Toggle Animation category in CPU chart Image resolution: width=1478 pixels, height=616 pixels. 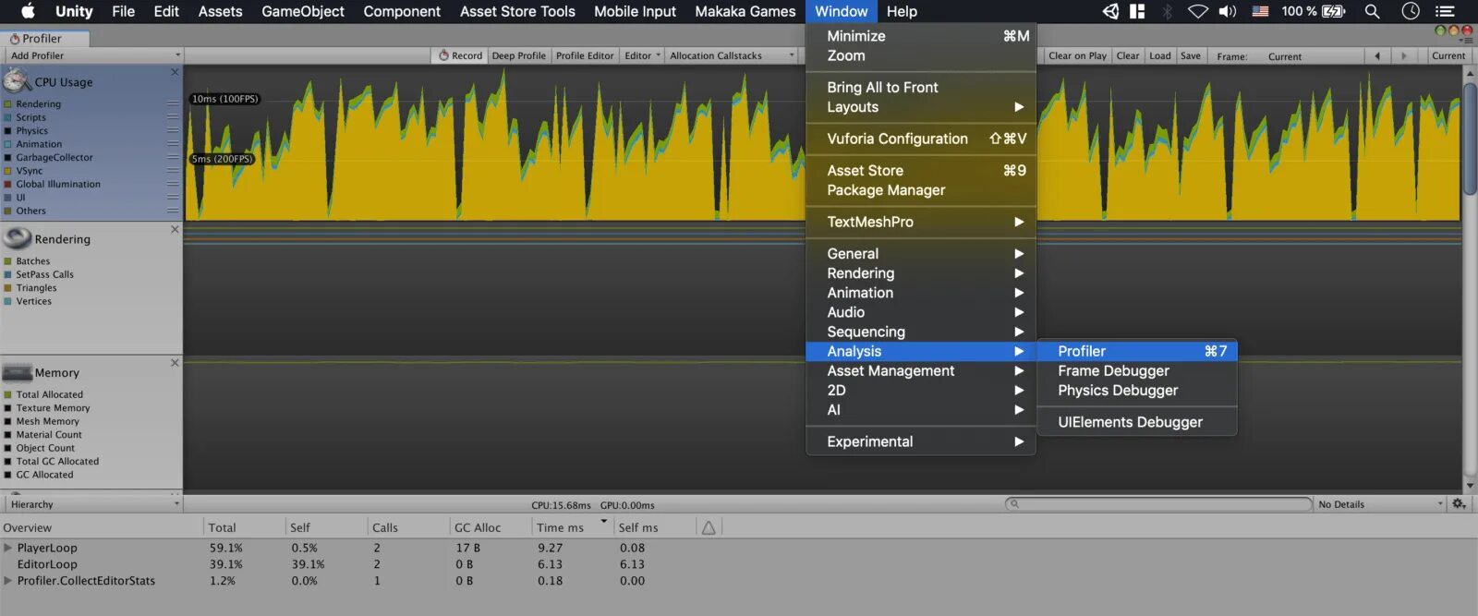[x=7, y=144]
